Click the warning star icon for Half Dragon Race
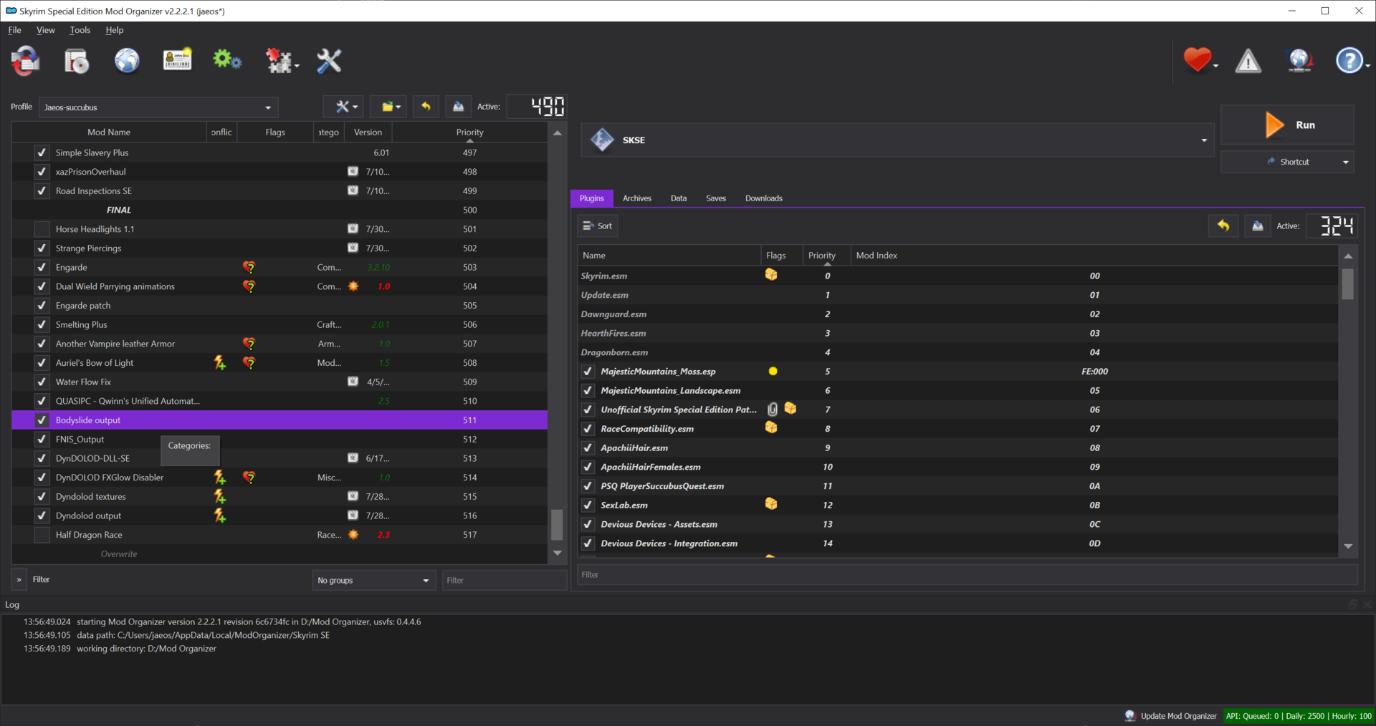Screen dimensions: 1376x726 coord(353,535)
